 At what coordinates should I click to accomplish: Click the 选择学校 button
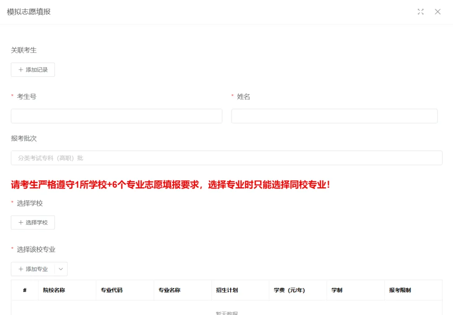pos(33,223)
